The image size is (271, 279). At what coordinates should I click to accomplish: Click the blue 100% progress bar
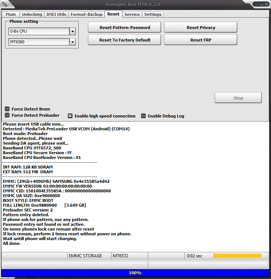coord(135,273)
